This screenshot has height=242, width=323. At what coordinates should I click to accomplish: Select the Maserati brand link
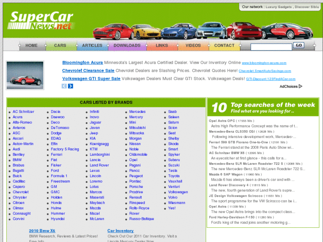click(x=97, y=197)
